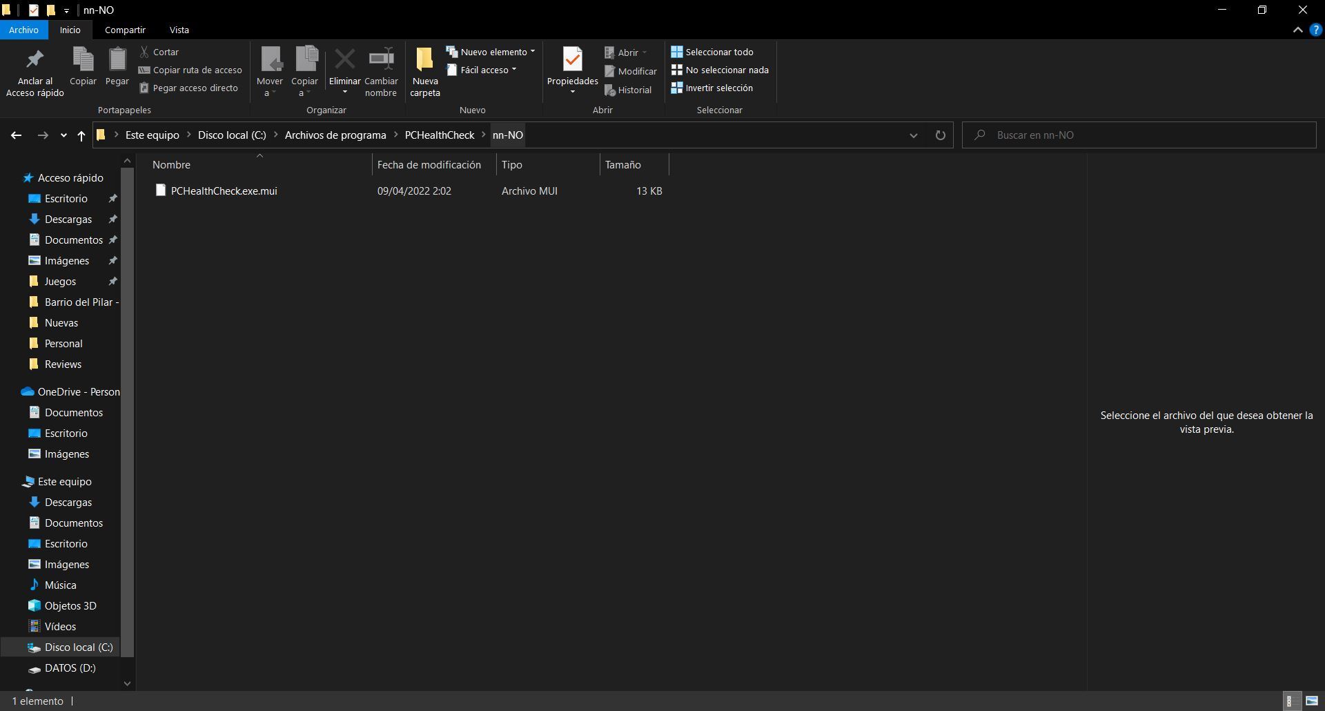Refresh the nn-NO folder view
This screenshot has height=711, width=1325.
click(940, 135)
